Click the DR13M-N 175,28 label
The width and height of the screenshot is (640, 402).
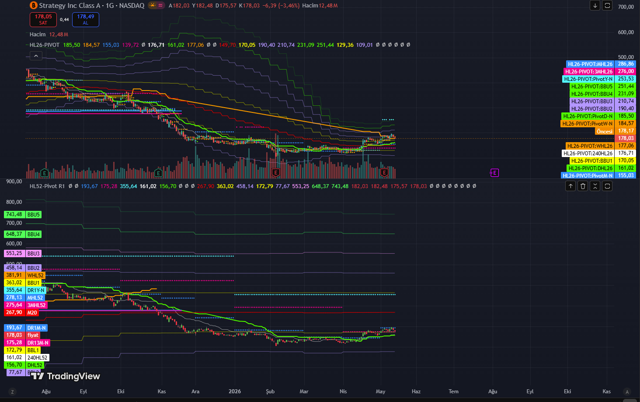coord(27,343)
